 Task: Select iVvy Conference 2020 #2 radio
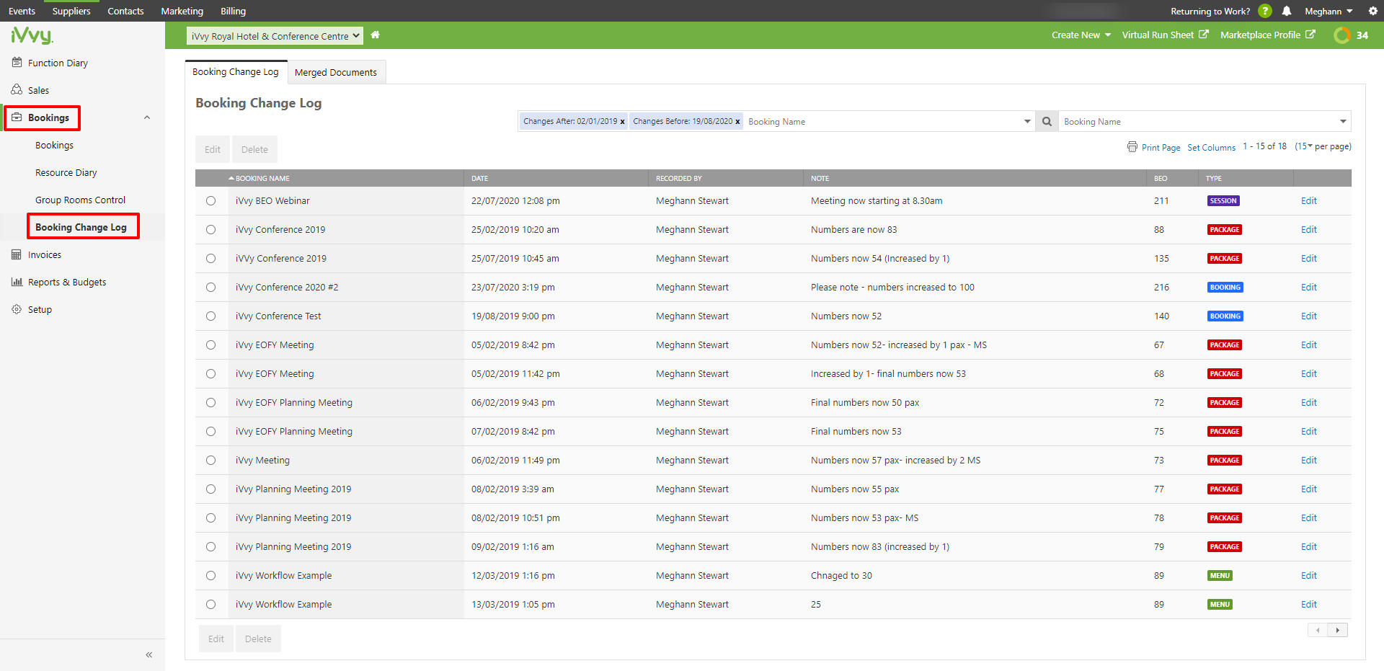coord(210,288)
